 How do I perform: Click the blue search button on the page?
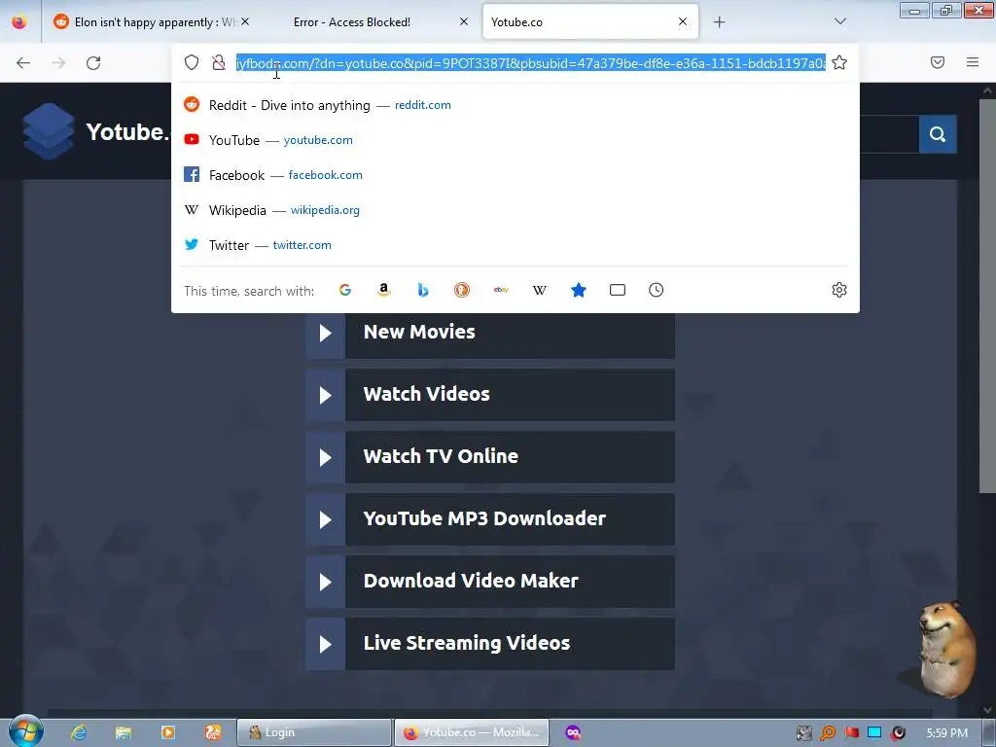938,134
